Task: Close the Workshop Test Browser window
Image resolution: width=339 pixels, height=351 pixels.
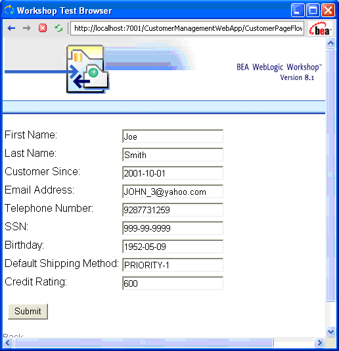Action: click(x=328, y=10)
